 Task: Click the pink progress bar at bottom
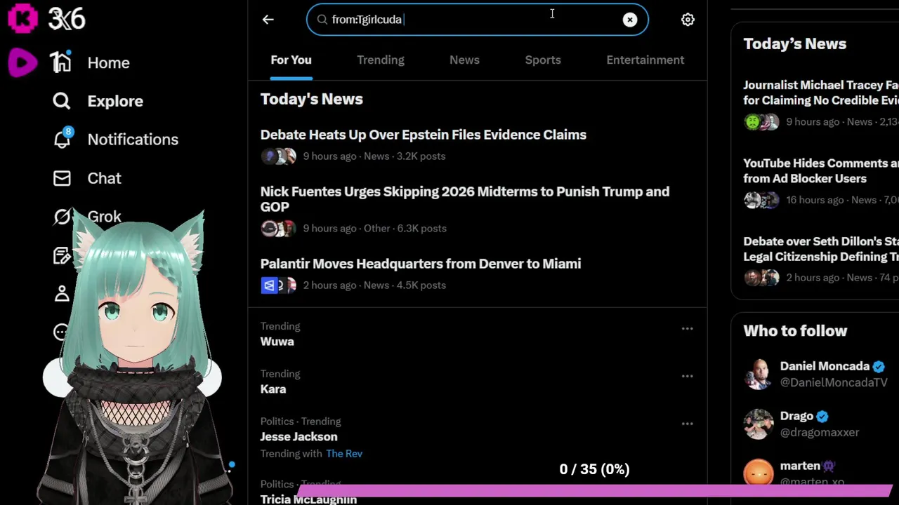pyautogui.click(x=593, y=490)
